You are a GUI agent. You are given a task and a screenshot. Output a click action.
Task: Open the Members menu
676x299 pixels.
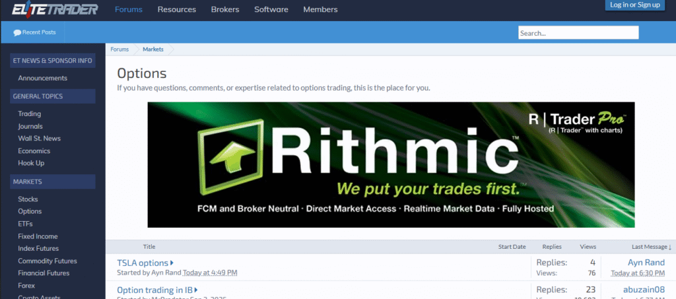point(320,9)
